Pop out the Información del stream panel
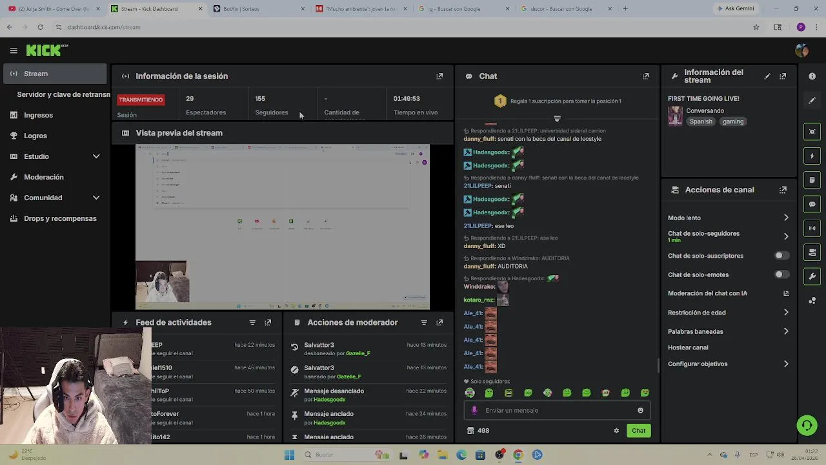The width and height of the screenshot is (826, 465). click(x=783, y=76)
